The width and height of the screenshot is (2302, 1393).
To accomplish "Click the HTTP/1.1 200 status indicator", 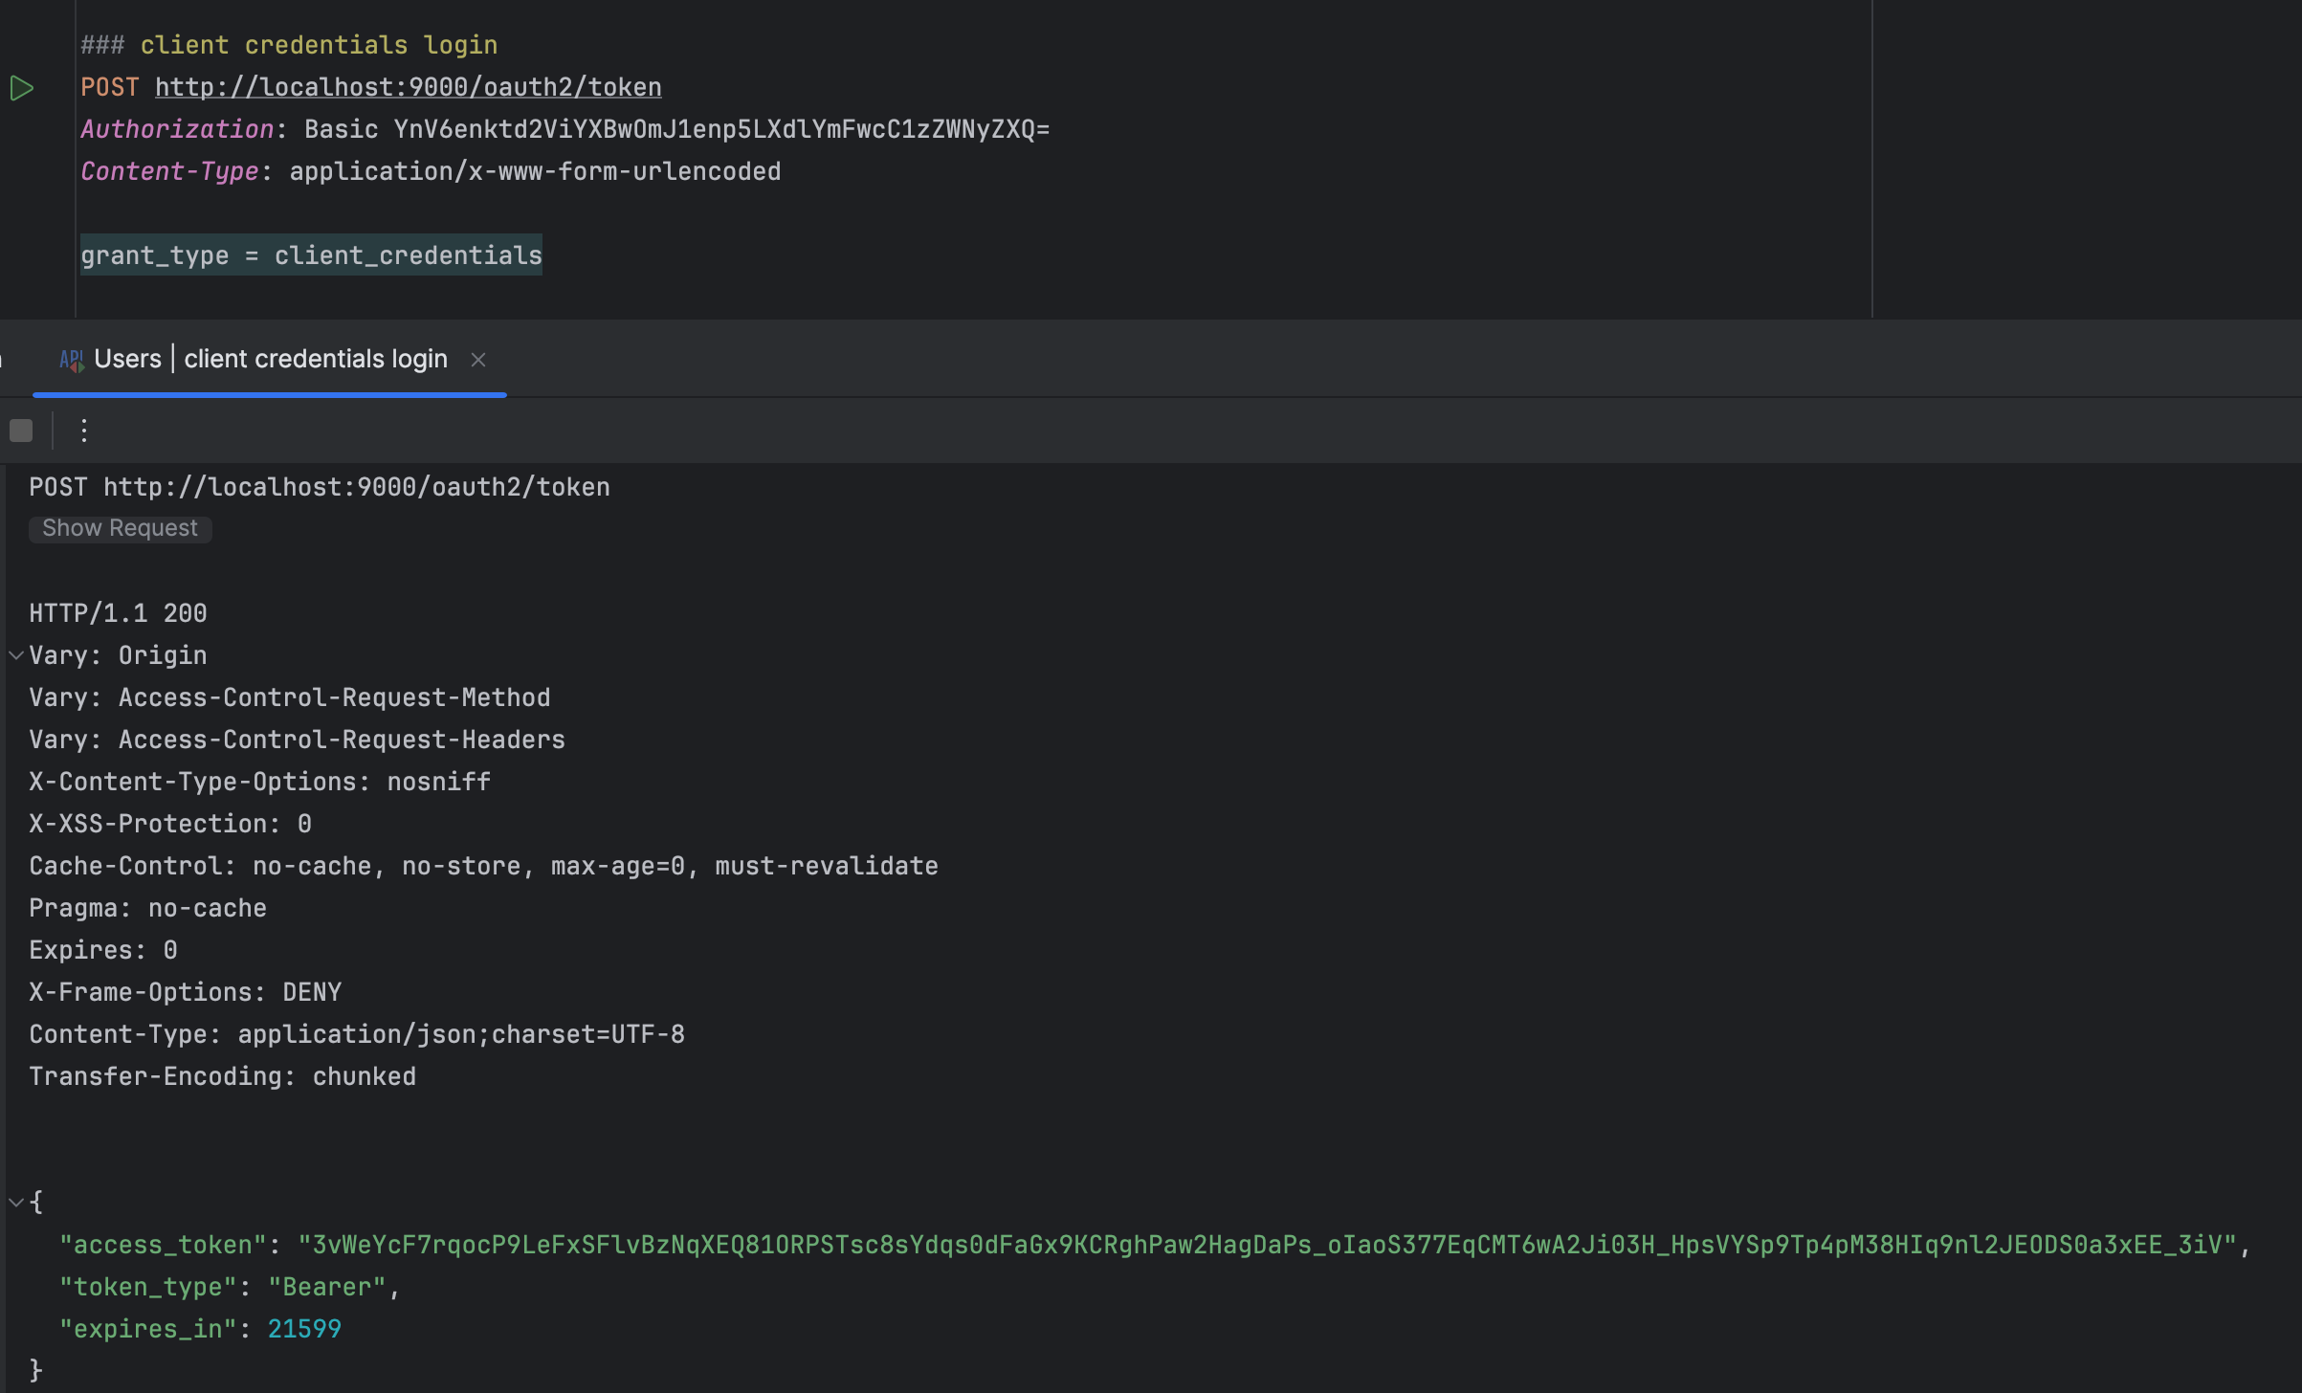I will (117, 611).
